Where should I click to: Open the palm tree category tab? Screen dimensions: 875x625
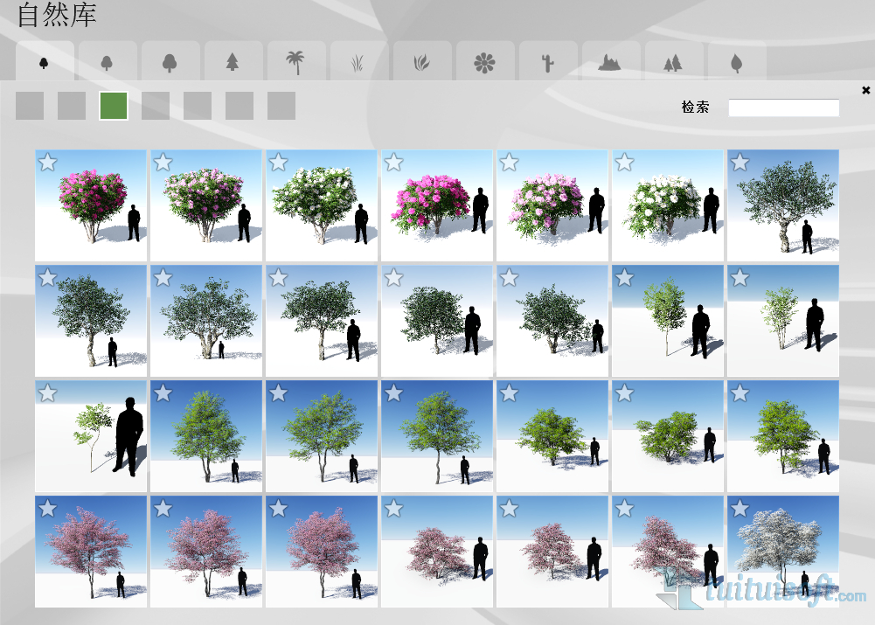click(296, 62)
